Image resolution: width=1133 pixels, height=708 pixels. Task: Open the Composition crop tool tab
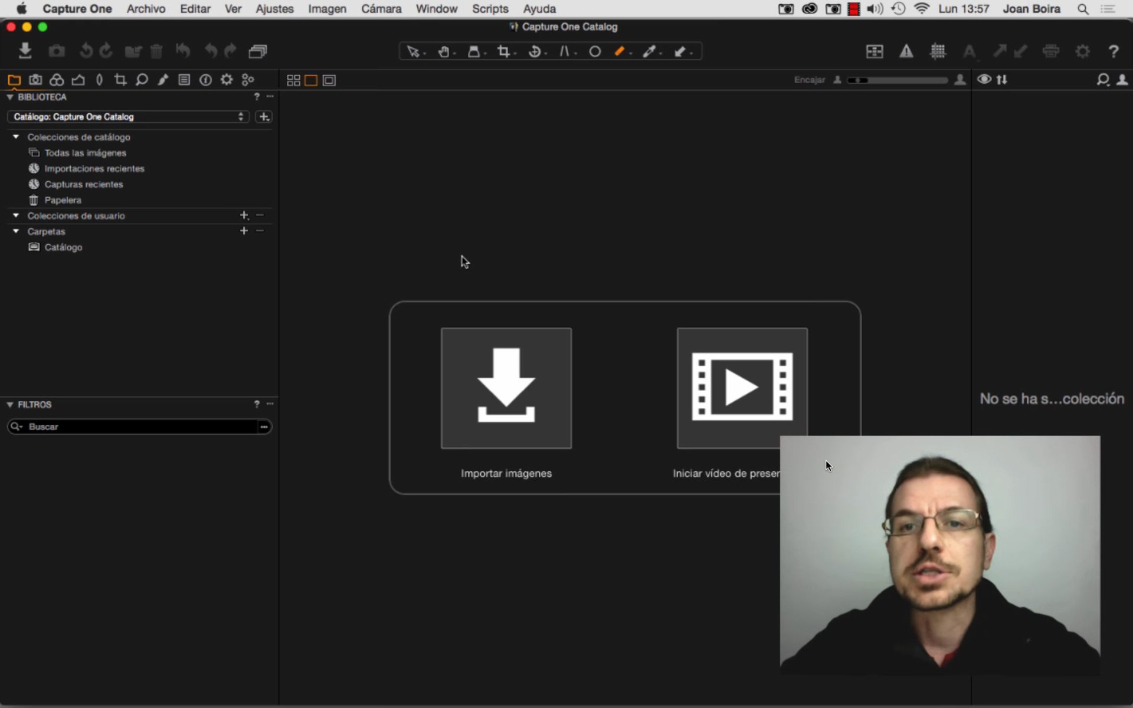click(120, 80)
